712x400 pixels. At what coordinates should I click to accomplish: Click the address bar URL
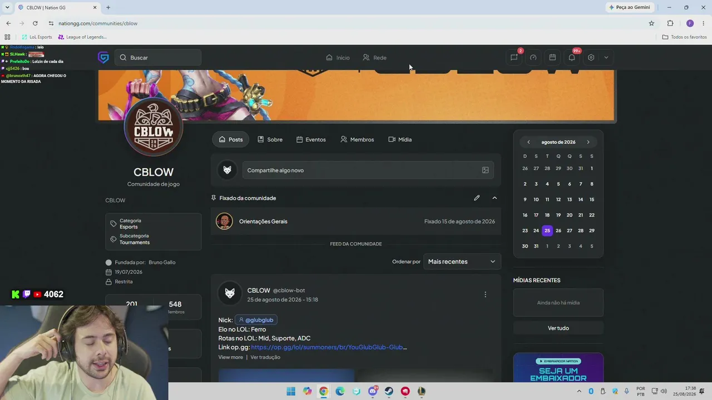pos(98,23)
